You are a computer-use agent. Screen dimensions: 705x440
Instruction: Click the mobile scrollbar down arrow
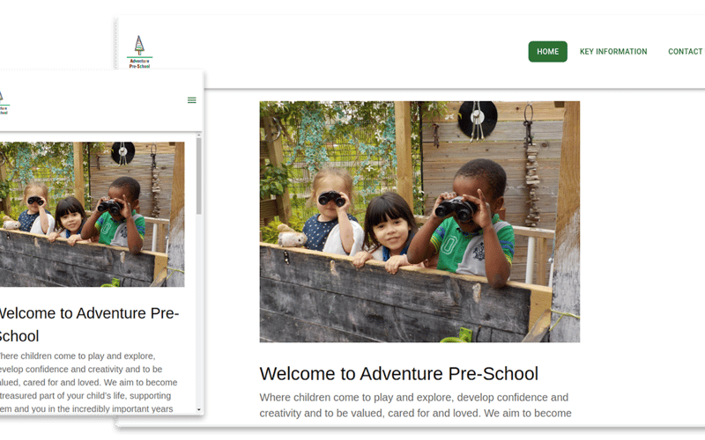199,409
